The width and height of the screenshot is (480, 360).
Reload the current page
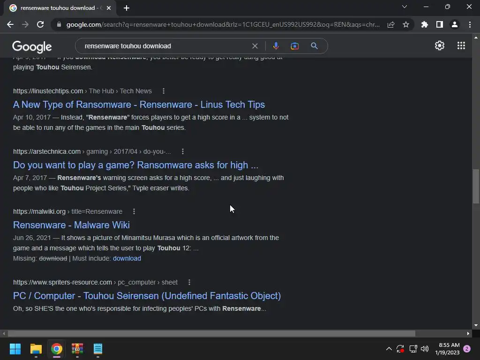pyautogui.click(x=40, y=24)
